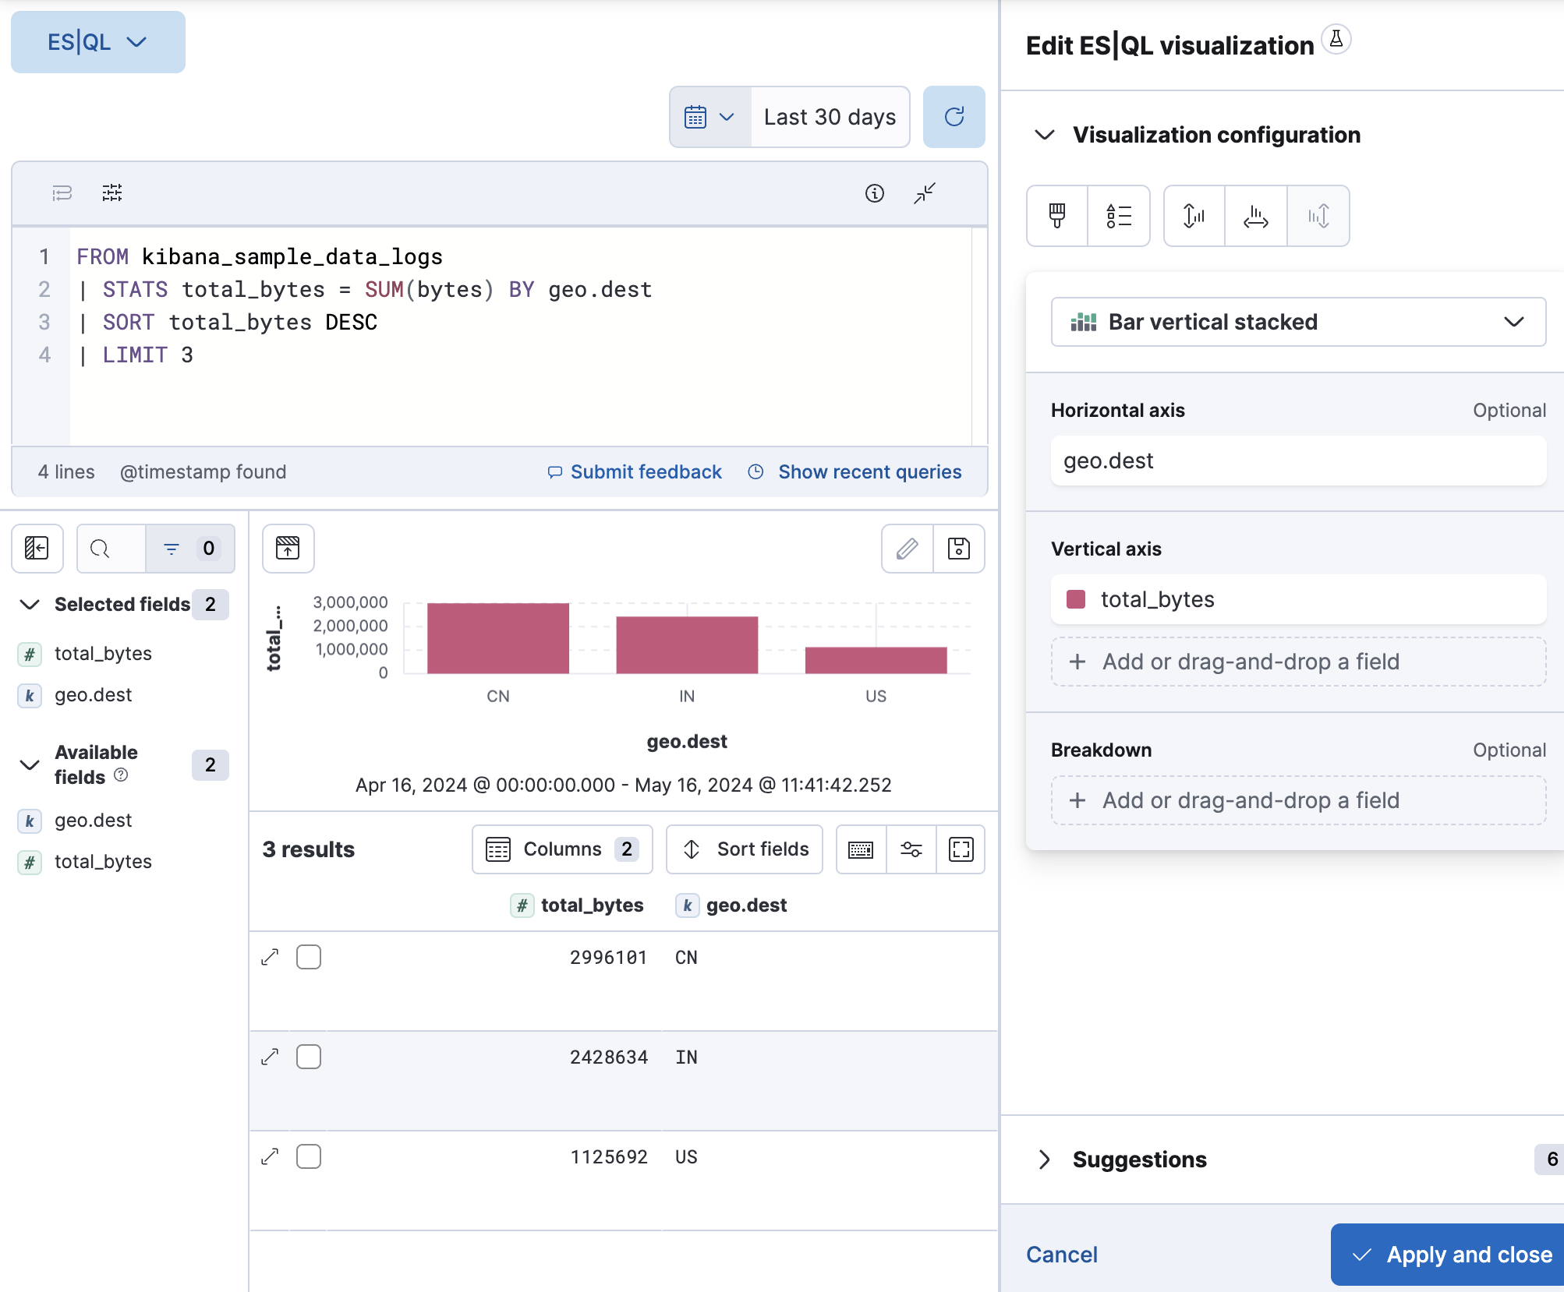
Task: Tick the checkbox for the US row
Action: [309, 1156]
